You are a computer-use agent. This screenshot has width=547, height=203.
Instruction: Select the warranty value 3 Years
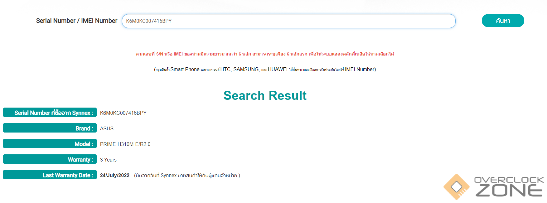(108, 160)
